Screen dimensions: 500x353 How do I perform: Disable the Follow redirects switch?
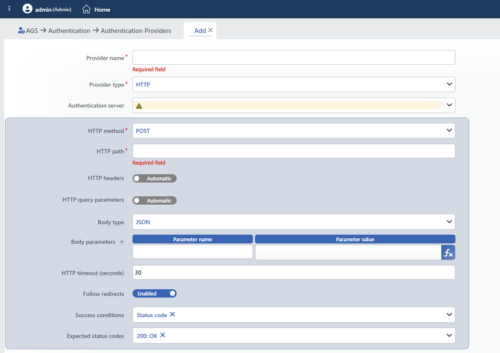tap(155, 294)
